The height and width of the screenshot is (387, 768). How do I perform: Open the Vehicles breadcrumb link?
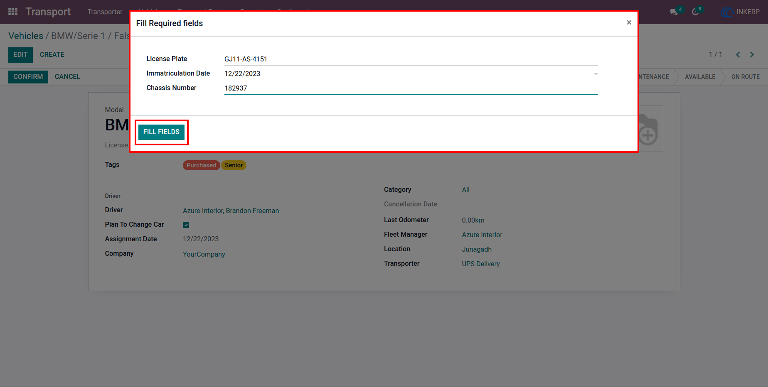click(x=26, y=36)
